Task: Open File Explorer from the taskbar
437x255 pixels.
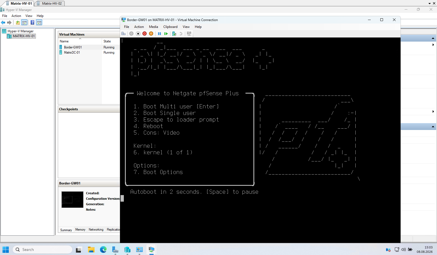Action: tap(91, 250)
